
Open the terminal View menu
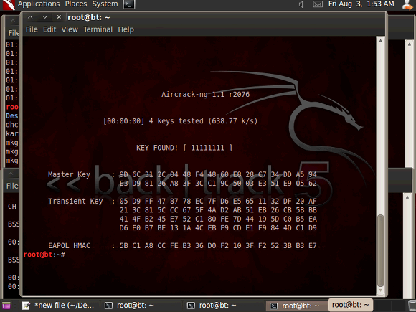coord(70,29)
